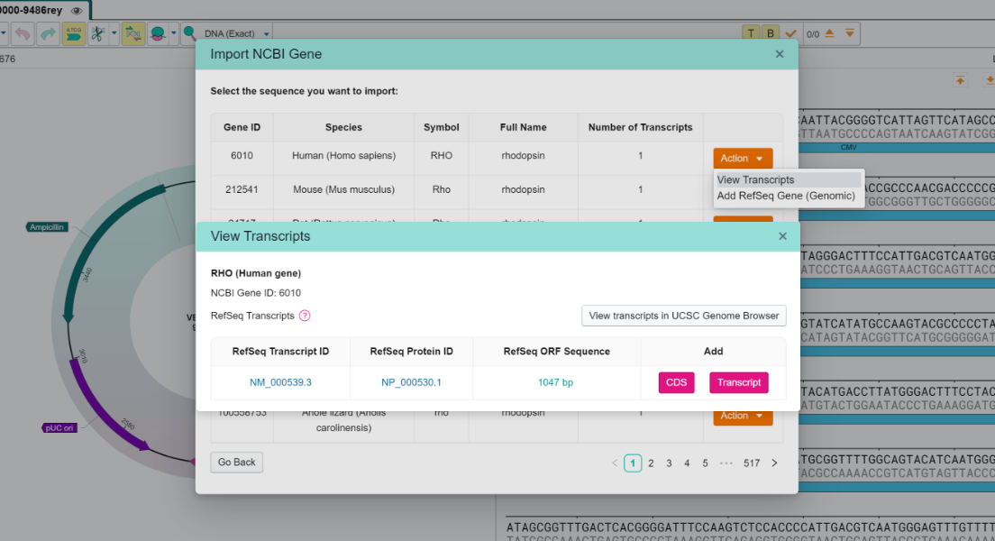This screenshot has width=995, height=541.
Task: Click the Human (Homo sapiens) species cell
Action: pos(344,156)
